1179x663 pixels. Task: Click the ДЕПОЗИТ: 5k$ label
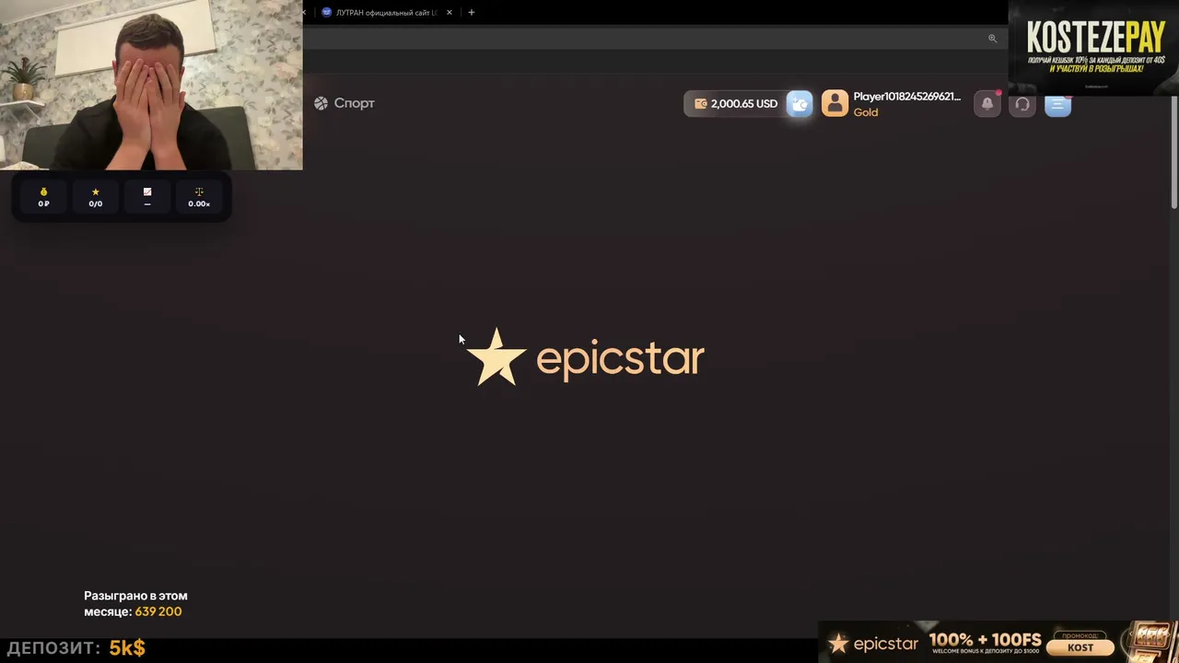tap(76, 648)
